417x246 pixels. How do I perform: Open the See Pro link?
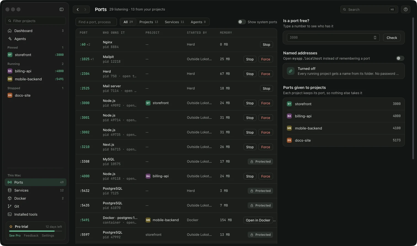[15, 236]
